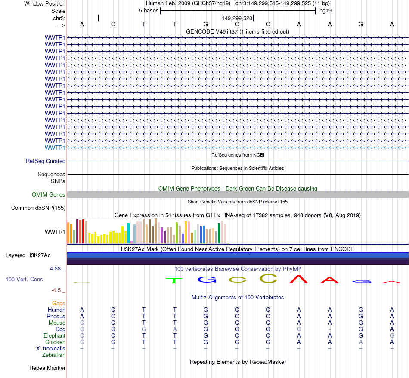The width and height of the screenshot is (409, 378).
Task: Click the WWTR1 label beside the GTEx chart
Action: coord(55,232)
